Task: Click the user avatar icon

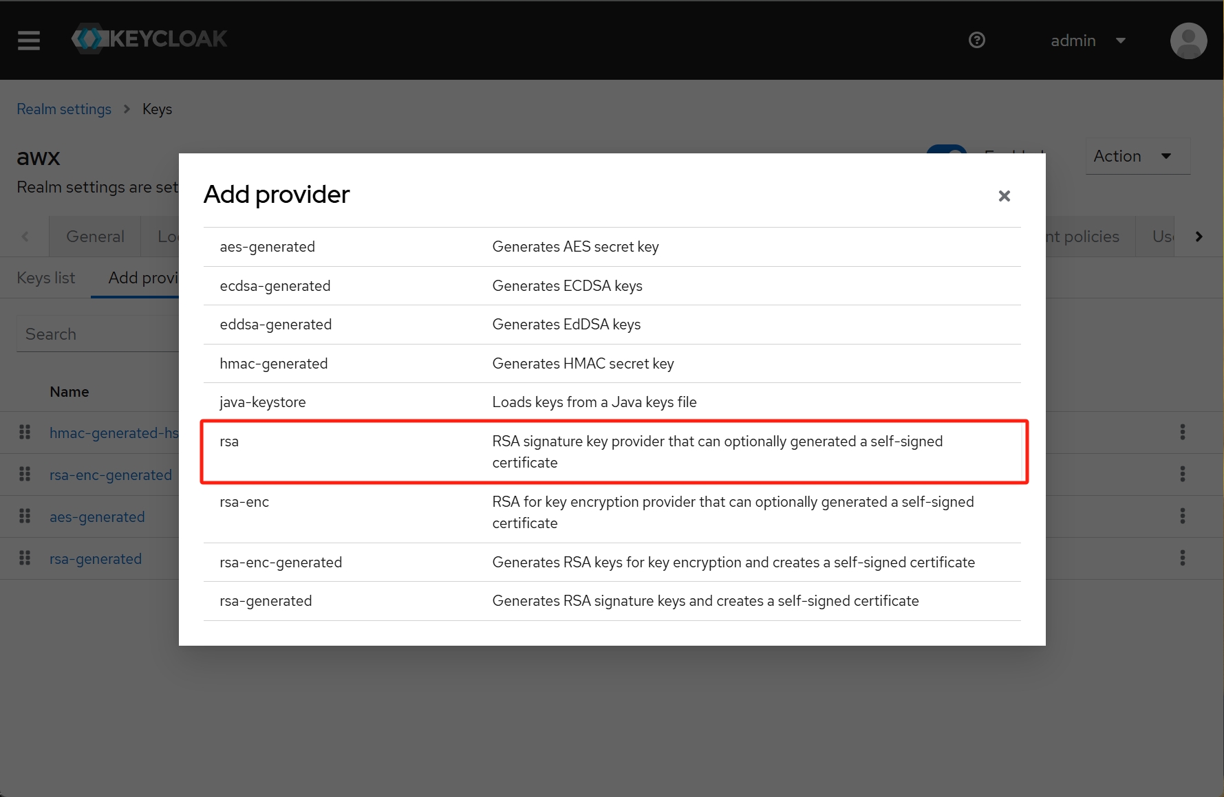Action: (x=1188, y=41)
